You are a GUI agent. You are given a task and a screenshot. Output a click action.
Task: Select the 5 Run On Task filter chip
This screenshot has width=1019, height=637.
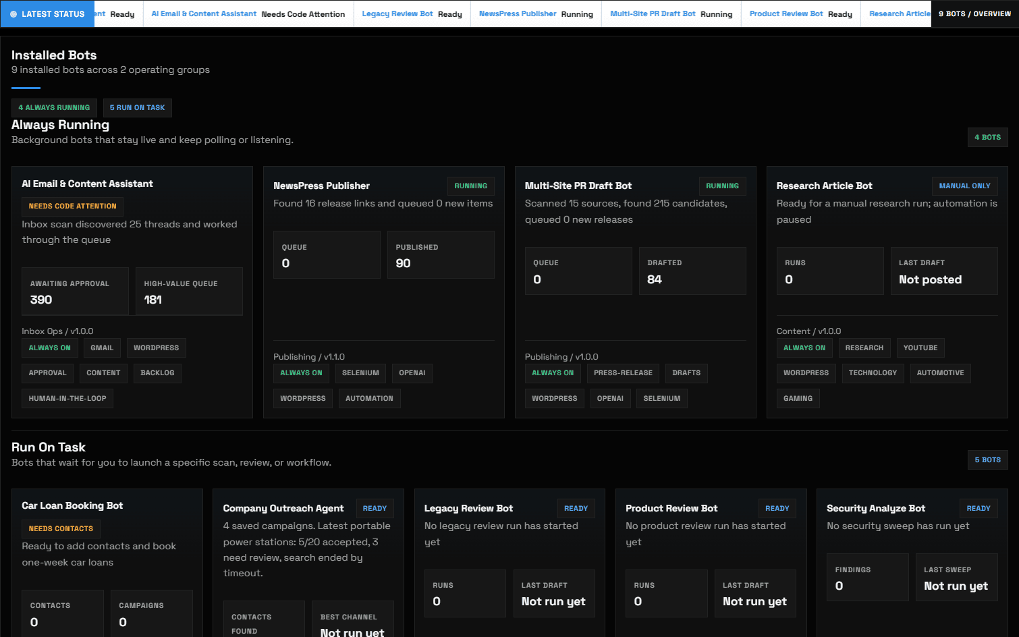point(137,108)
